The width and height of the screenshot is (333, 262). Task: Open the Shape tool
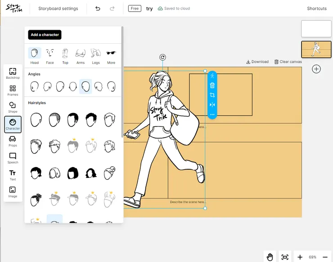tap(13, 107)
